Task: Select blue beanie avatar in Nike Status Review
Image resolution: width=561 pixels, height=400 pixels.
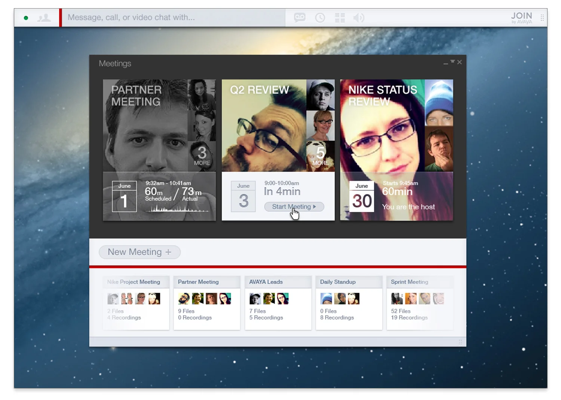Action: [x=439, y=102]
